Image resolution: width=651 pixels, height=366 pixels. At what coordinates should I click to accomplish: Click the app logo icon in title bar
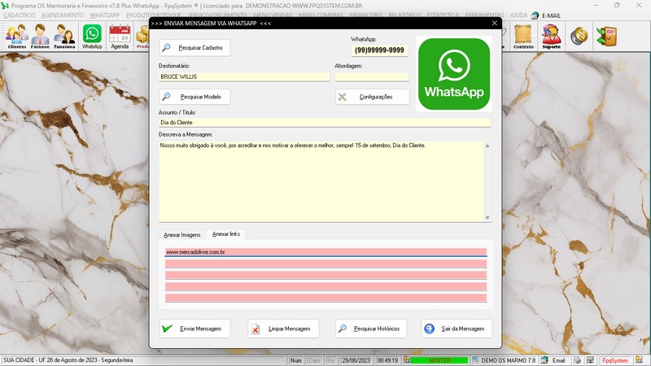(5, 6)
